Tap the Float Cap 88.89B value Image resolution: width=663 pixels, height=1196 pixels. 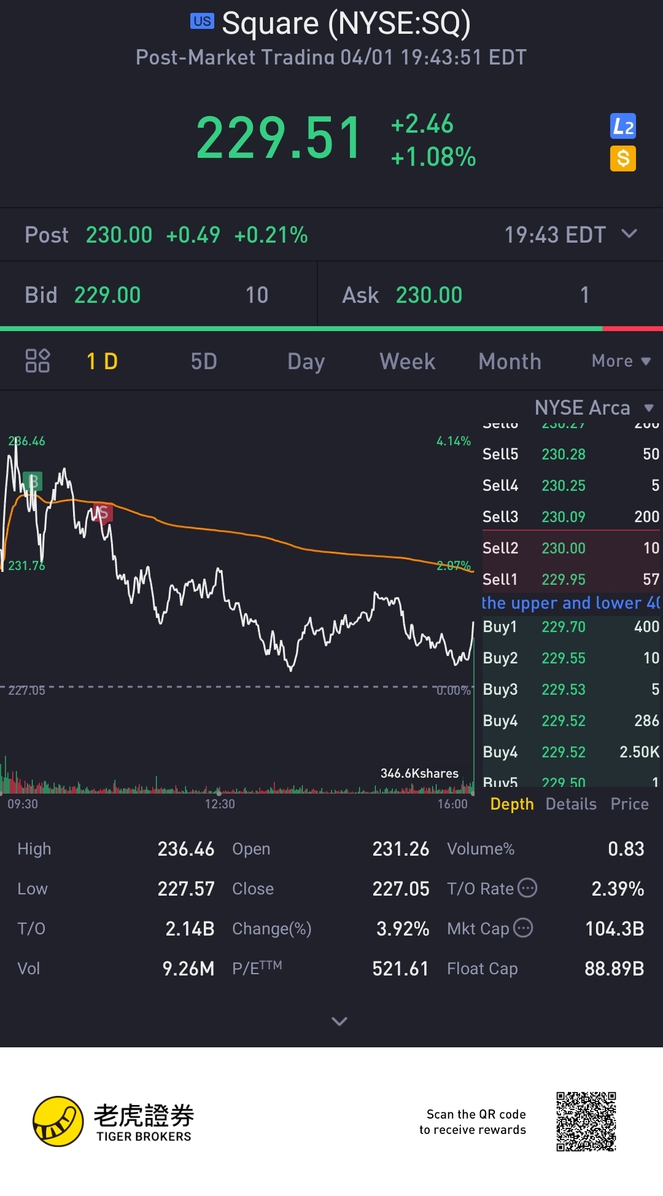(x=615, y=969)
